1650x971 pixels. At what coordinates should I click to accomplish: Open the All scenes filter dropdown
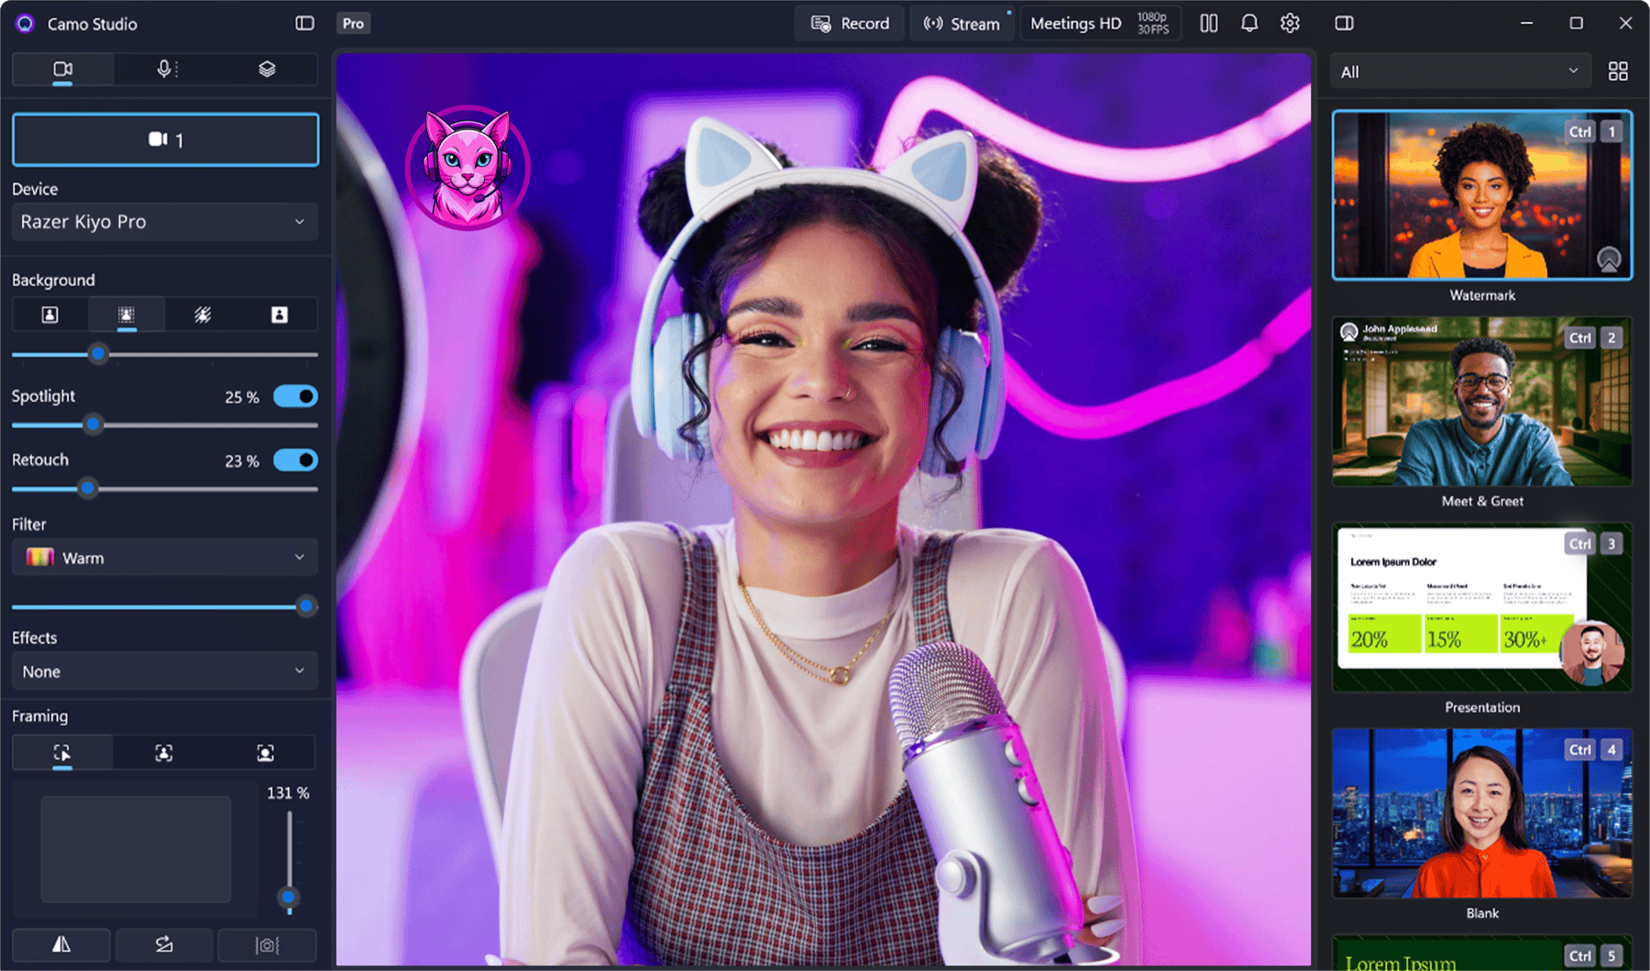click(1461, 72)
